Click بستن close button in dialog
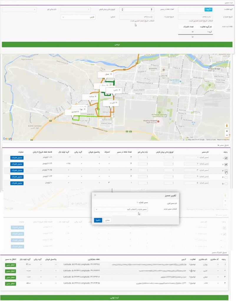 click(107, 220)
